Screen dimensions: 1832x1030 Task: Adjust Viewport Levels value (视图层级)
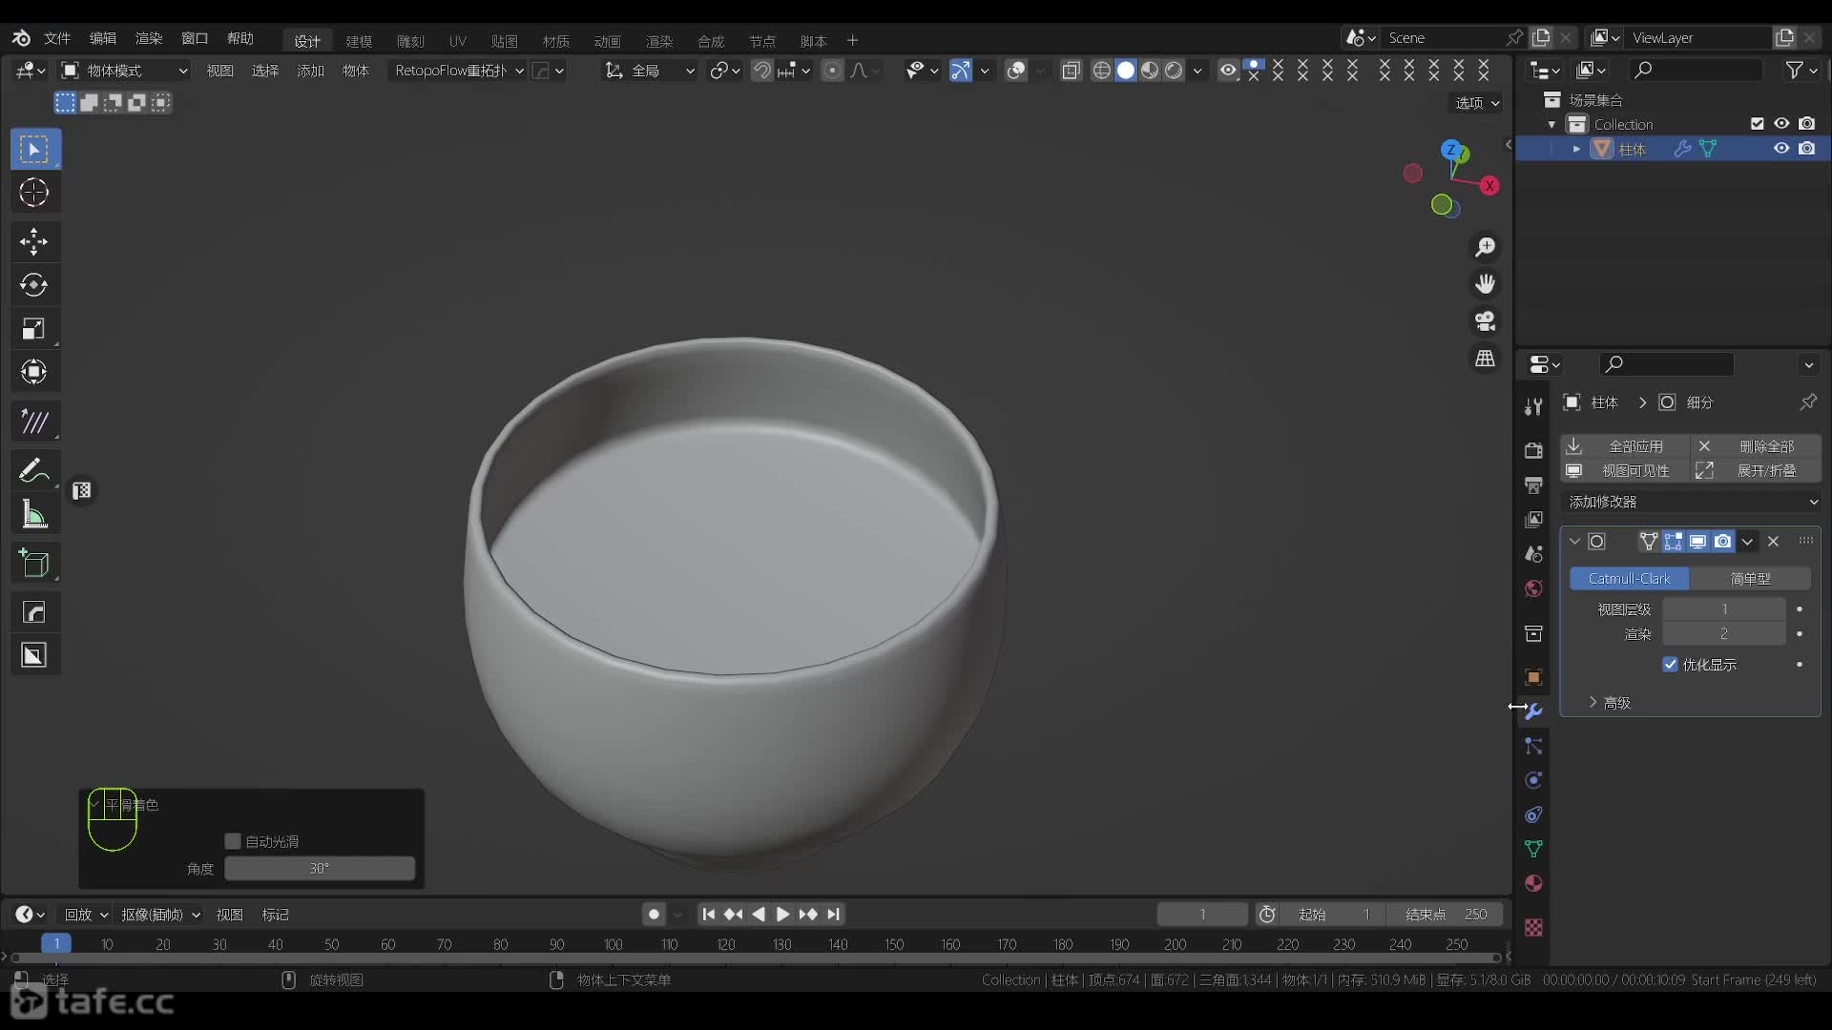click(1723, 609)
